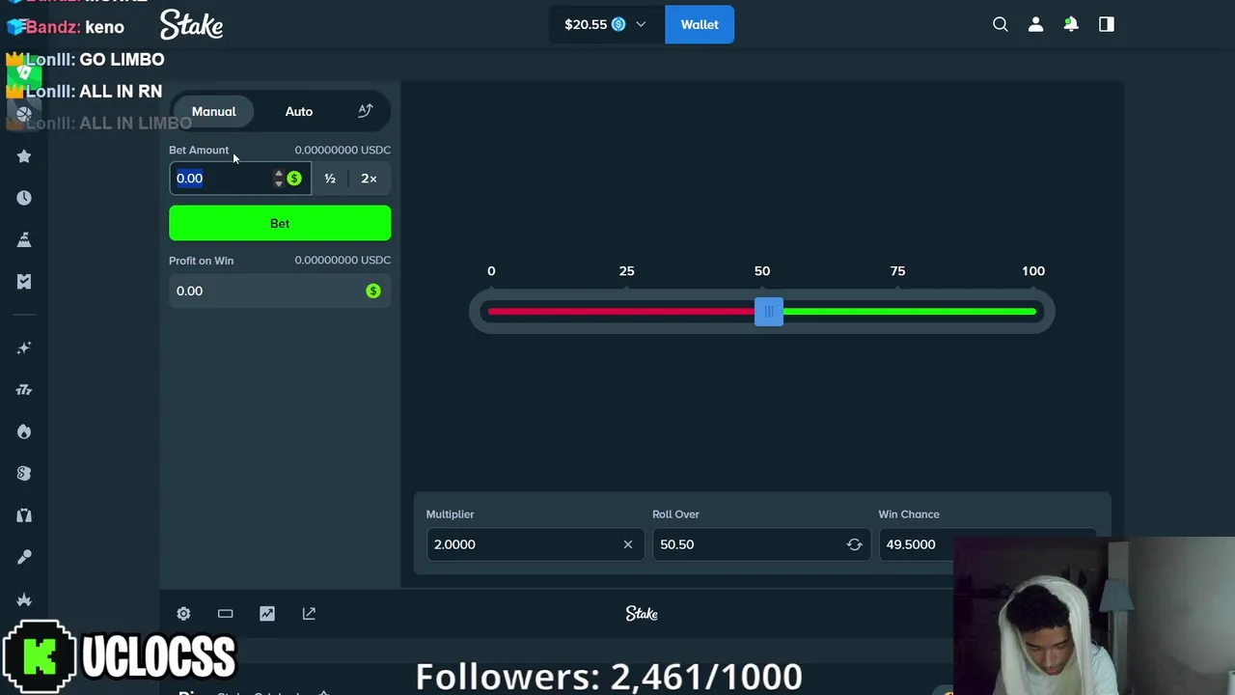Clear Multiplier value X icon

pos(628,544)
